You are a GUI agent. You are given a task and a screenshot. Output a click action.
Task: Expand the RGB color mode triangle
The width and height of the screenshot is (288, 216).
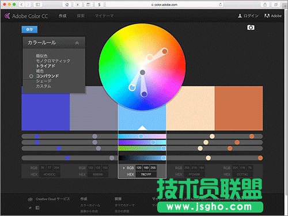(x=124, y=168)
